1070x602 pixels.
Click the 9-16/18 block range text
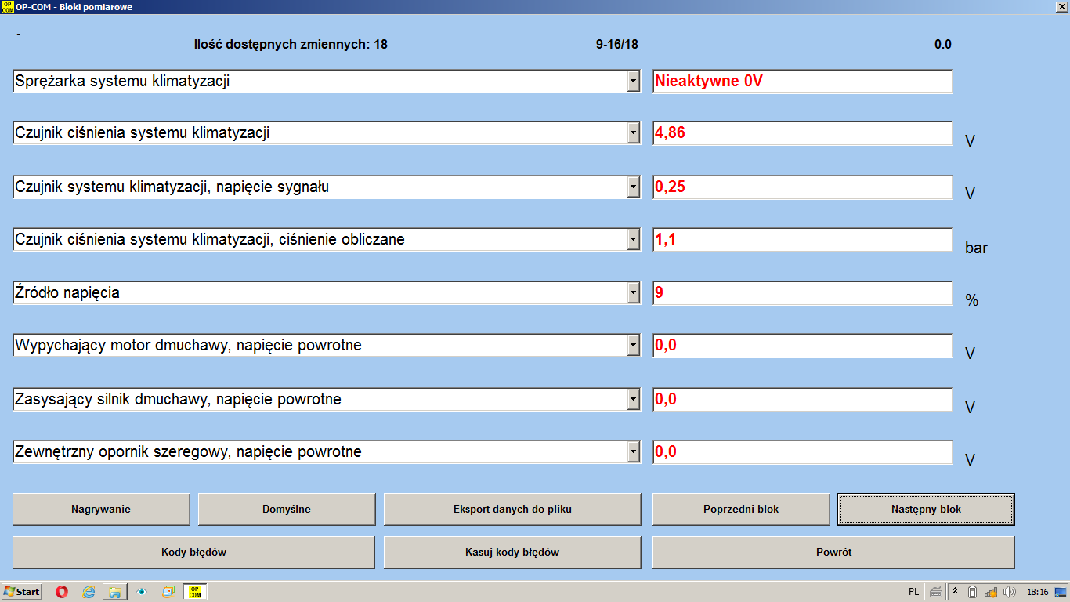tap(617, 44)
